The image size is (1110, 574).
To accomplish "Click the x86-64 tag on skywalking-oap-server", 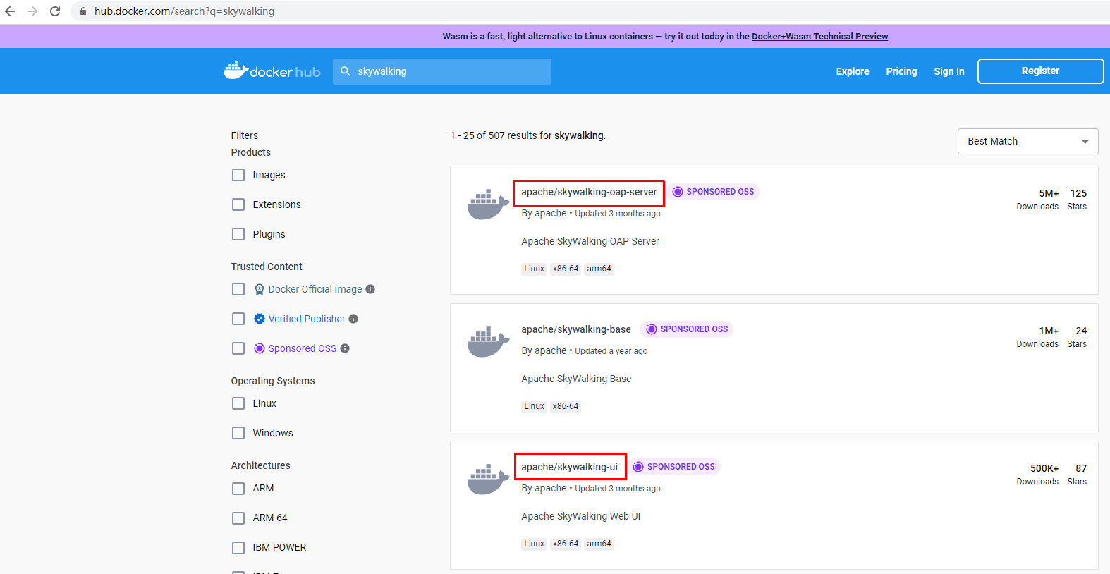I will coord(566,269).
